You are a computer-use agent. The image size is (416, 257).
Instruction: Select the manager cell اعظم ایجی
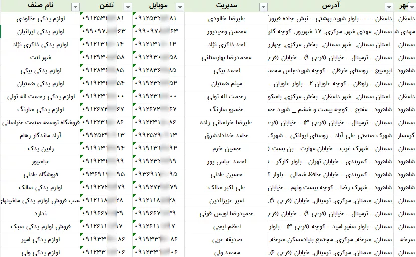coord(227,226)
